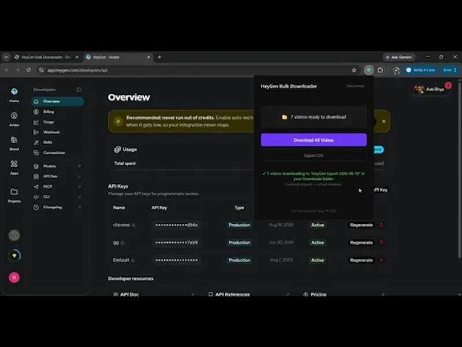Go forward in browser history
Screen dimensions: 462x347
[18, 70]
